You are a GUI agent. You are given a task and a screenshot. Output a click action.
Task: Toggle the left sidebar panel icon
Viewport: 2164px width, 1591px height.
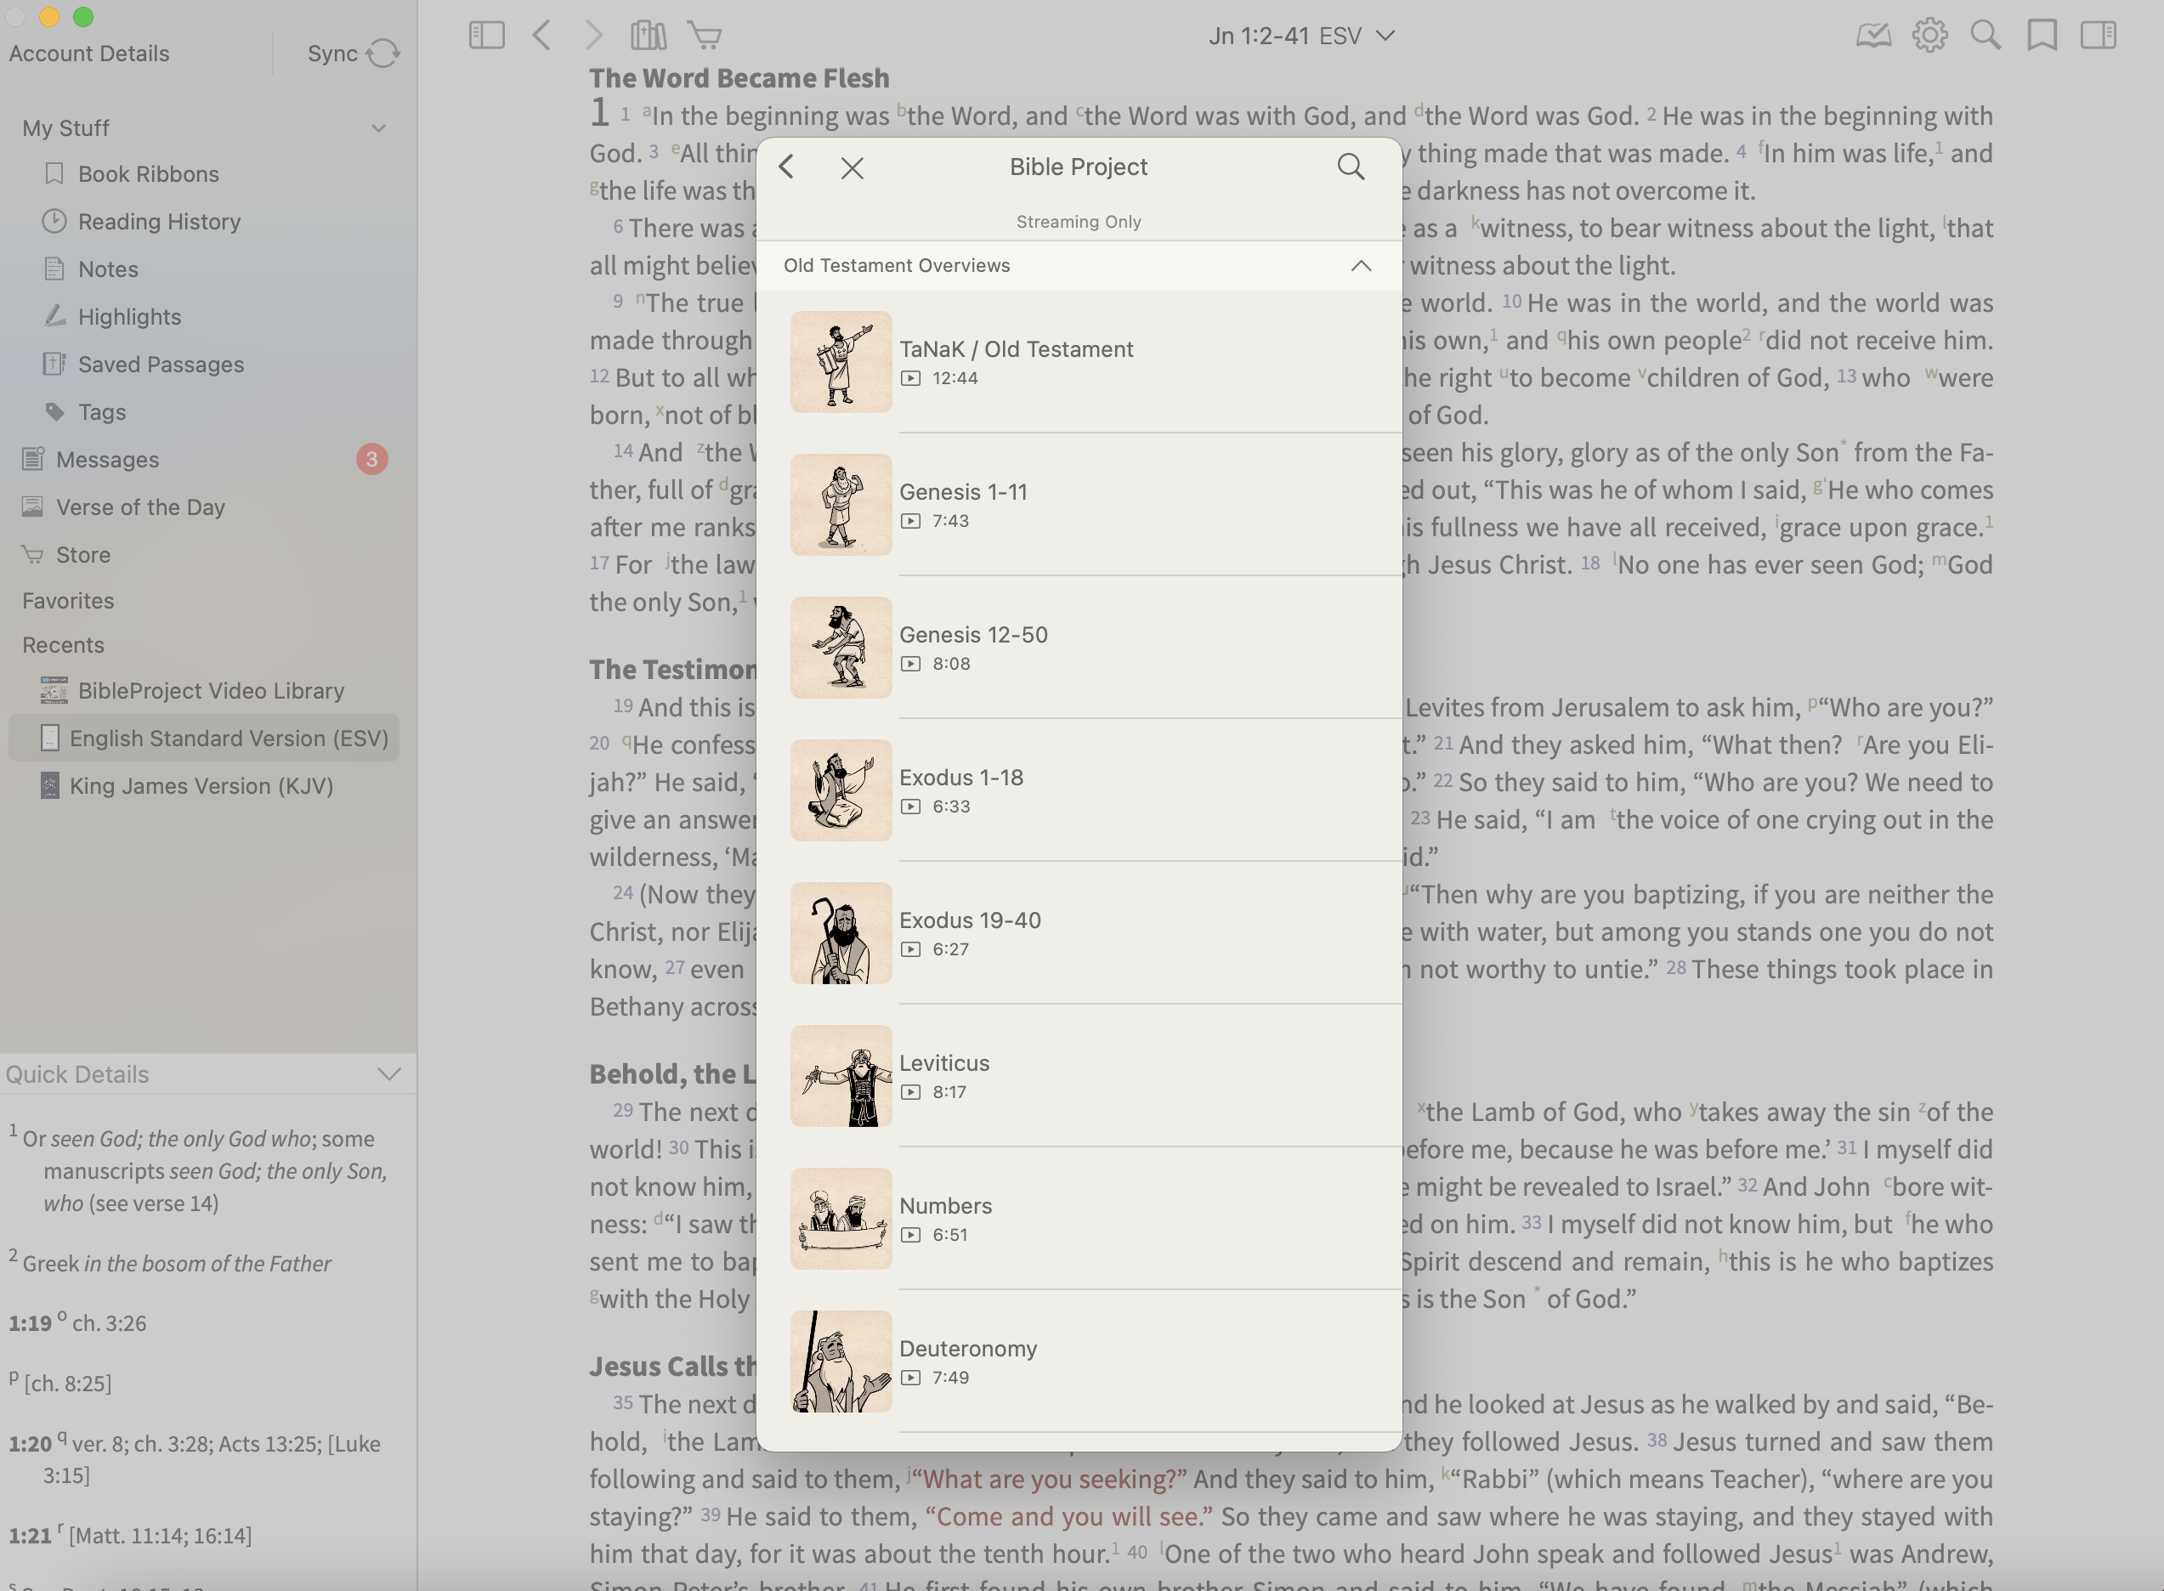(x=486, y=36)
